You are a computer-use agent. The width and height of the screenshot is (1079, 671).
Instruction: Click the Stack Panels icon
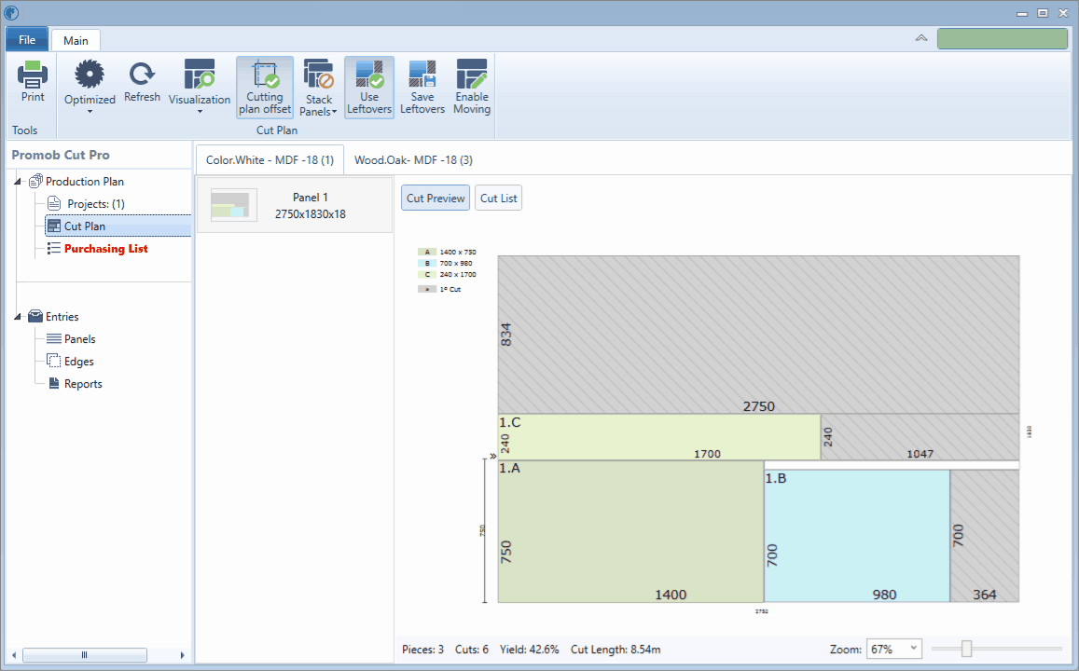click(319, 74)
